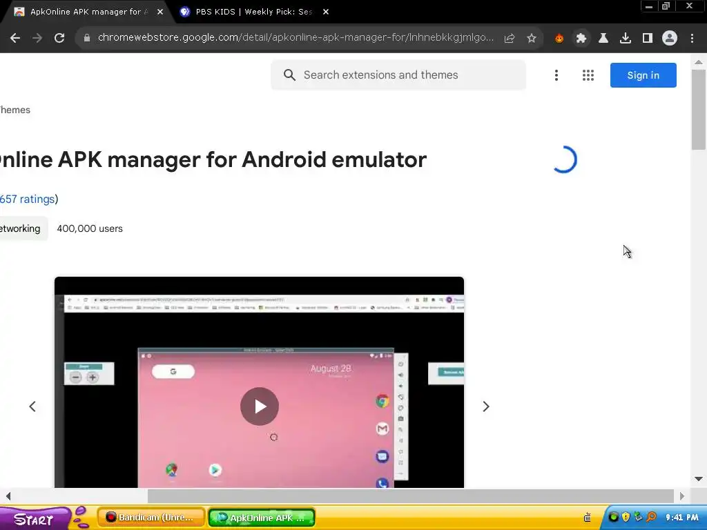This screenshot has width=707, height=530.
Task: Open the Google apps grid
Action: pyautogui.click(x=588, y=75)
